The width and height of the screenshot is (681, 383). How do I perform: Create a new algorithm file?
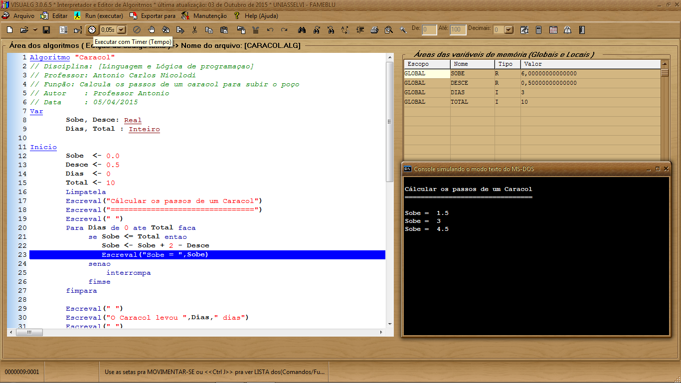9,30
